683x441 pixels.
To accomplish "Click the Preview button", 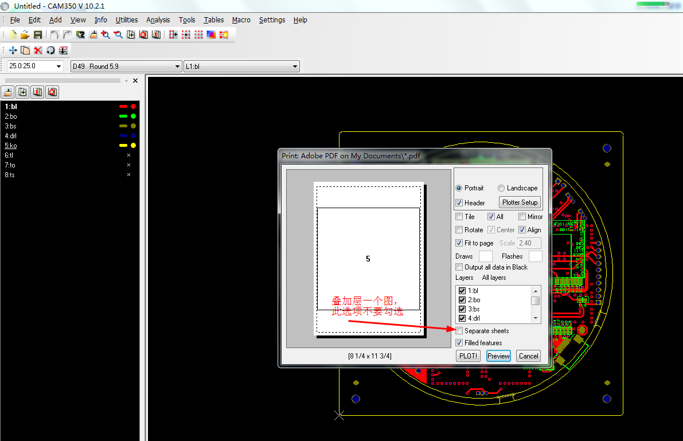I will tap(498, 356).
